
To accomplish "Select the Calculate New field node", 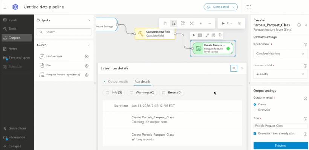I will click(x=155, y=34).
